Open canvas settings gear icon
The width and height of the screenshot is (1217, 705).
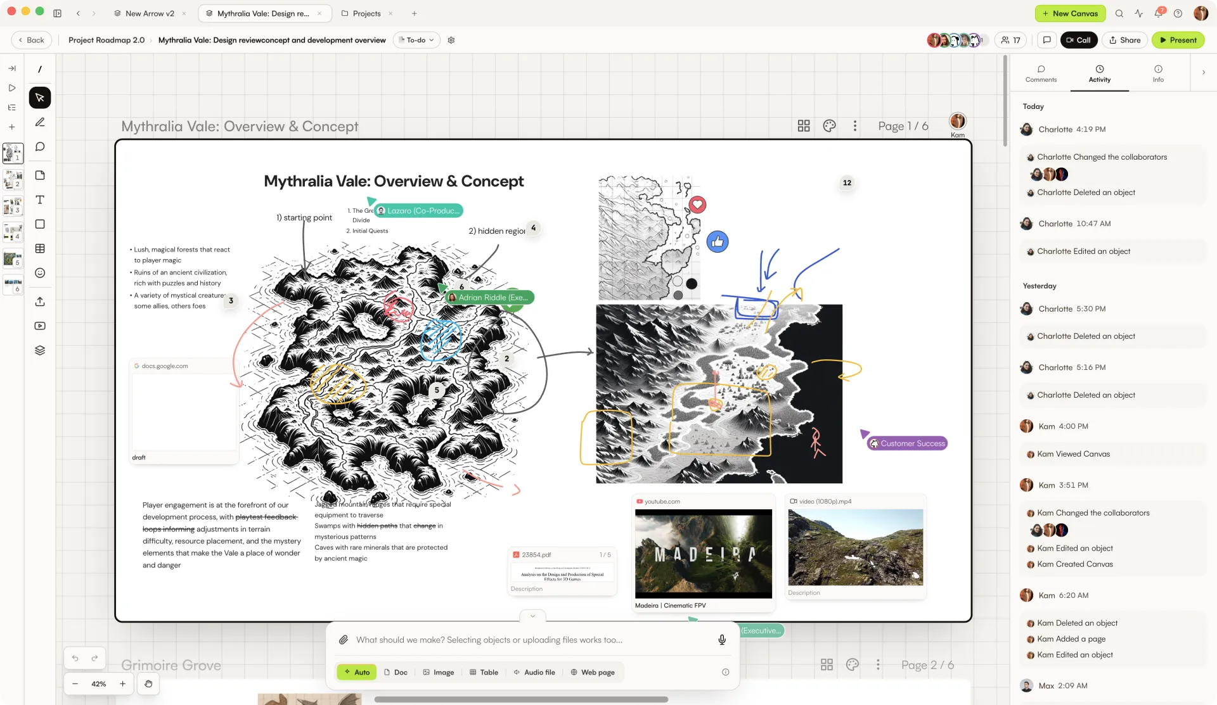(x=451, y=40)
